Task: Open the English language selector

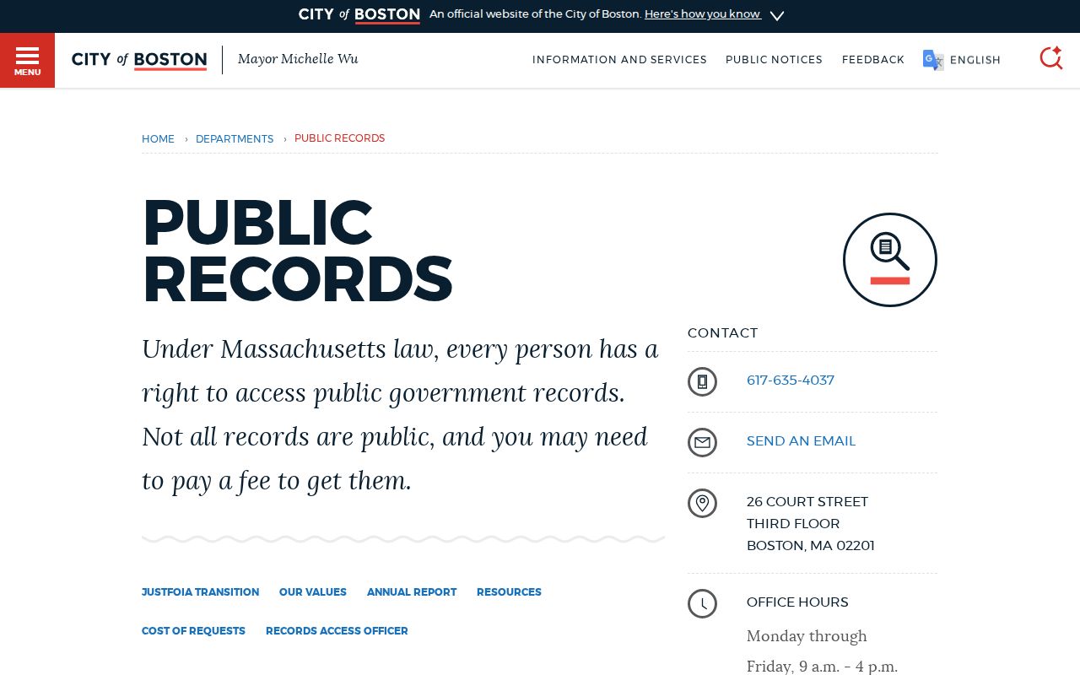Action: tap(975, 60)
